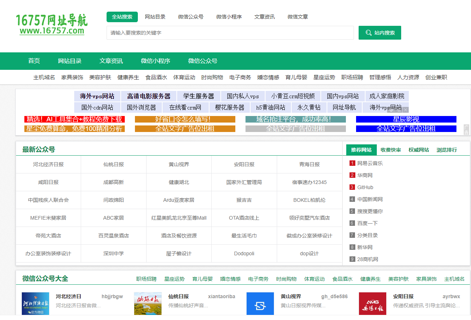471x320 pixels.
Task: Open the 仙桃日报 account thumbnail image
Action: click(x=148, y=304)
